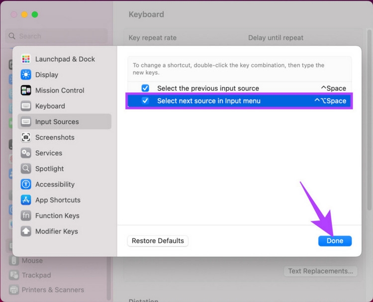Switch to the Keyboard shortcuts category
Screen dimensions: 373x302
coord(50,106)
